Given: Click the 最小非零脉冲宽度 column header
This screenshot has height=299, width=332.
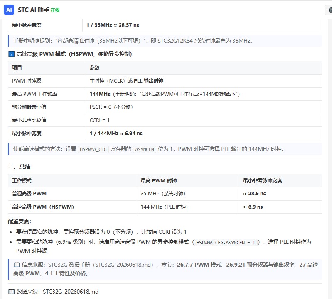Looking at the screenshot, I should [x=263, y=181].
